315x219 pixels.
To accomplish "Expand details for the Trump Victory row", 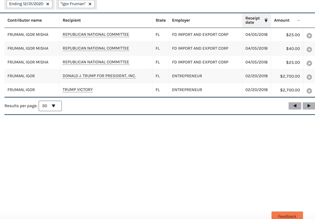I will 309,91.
